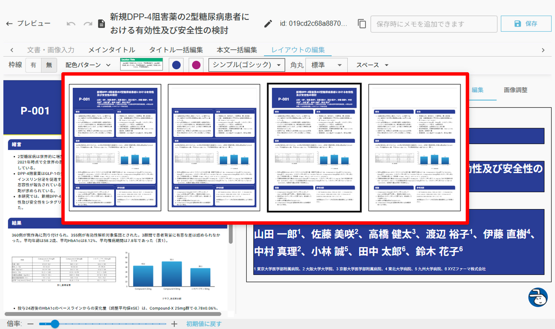Click the zoom-out minus icon
The height and width of the screenshot is (329, 555).
pos(30,324)
